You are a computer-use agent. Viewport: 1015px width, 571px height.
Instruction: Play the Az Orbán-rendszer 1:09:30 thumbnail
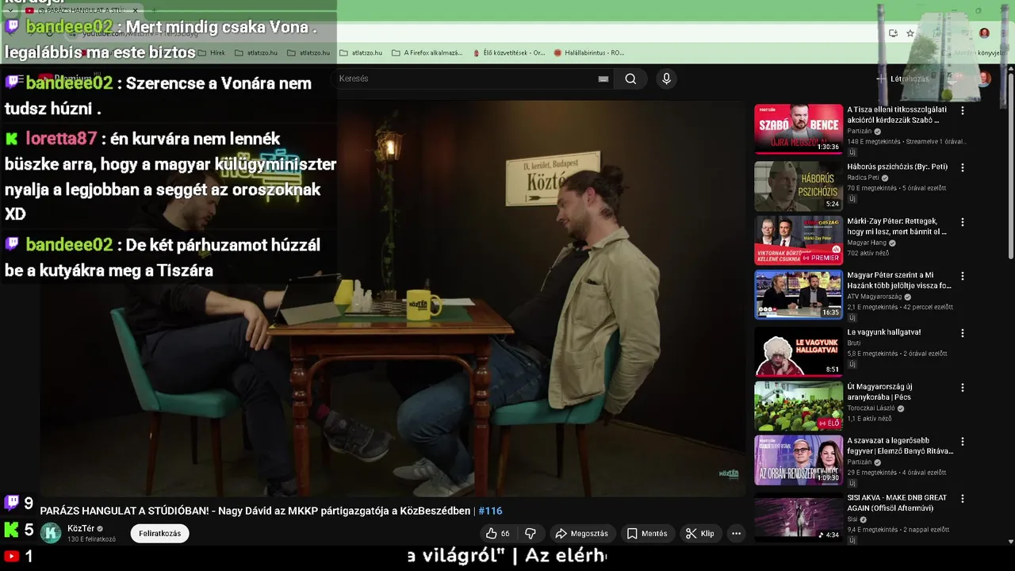tap(799, 460)
